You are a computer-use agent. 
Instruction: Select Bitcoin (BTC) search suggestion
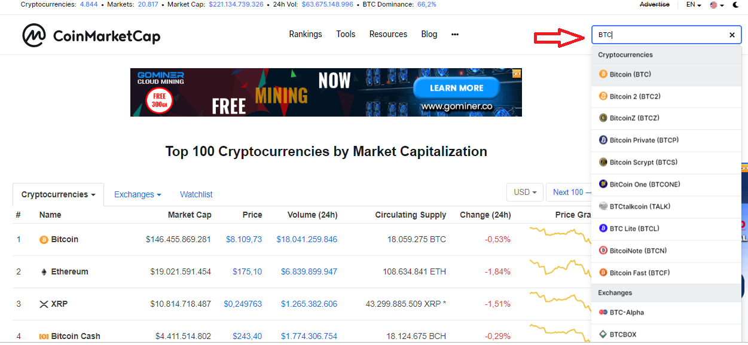click(x=630, y=75)
